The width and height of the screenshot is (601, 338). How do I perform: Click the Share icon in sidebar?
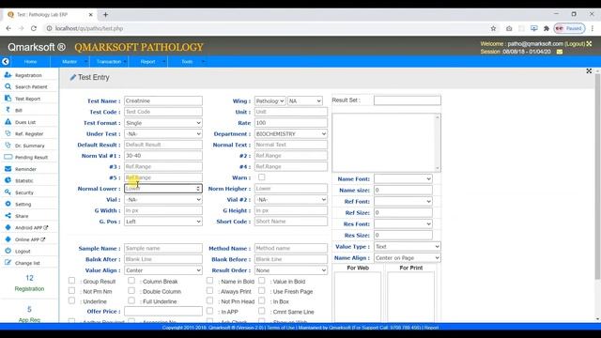click(x=8, y=216)
